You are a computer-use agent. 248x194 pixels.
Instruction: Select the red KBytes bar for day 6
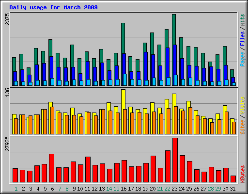pyautogui.click(x=51, y=168)
